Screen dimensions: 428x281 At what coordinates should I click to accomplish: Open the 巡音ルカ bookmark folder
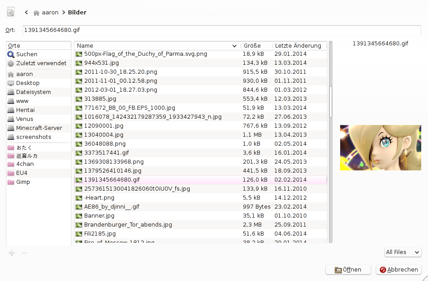[x=38, y=156]
